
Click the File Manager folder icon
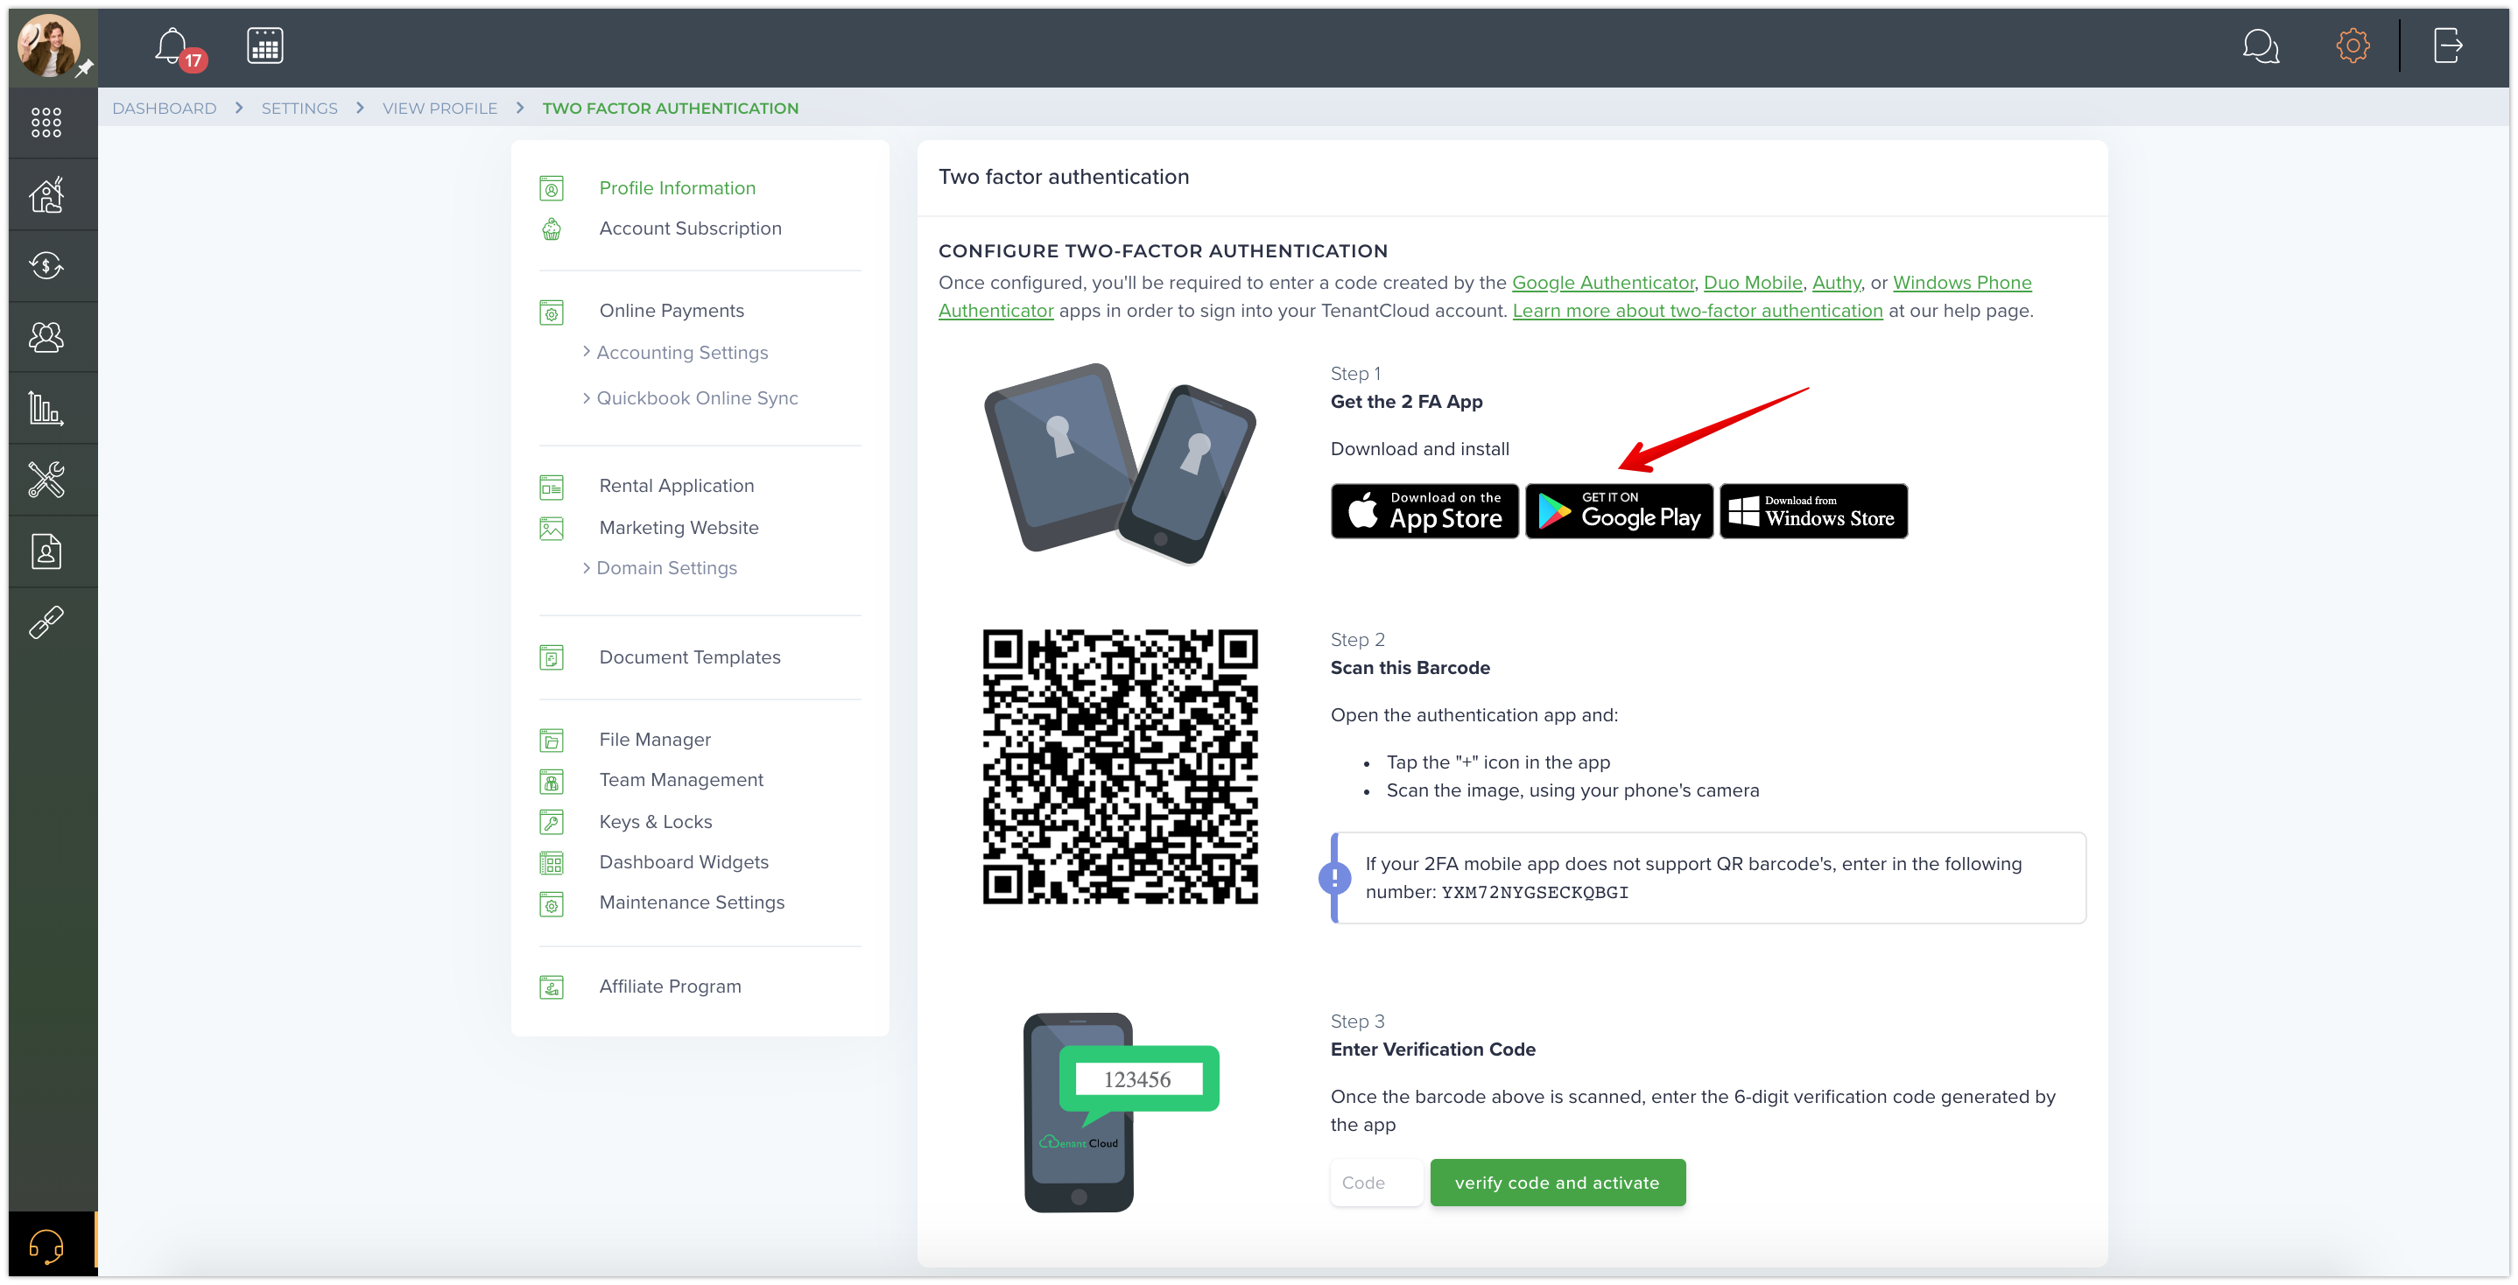pyautogui.click(x=552, y=741)
